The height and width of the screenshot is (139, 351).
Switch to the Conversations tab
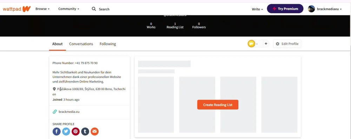[x=81, y=44]
